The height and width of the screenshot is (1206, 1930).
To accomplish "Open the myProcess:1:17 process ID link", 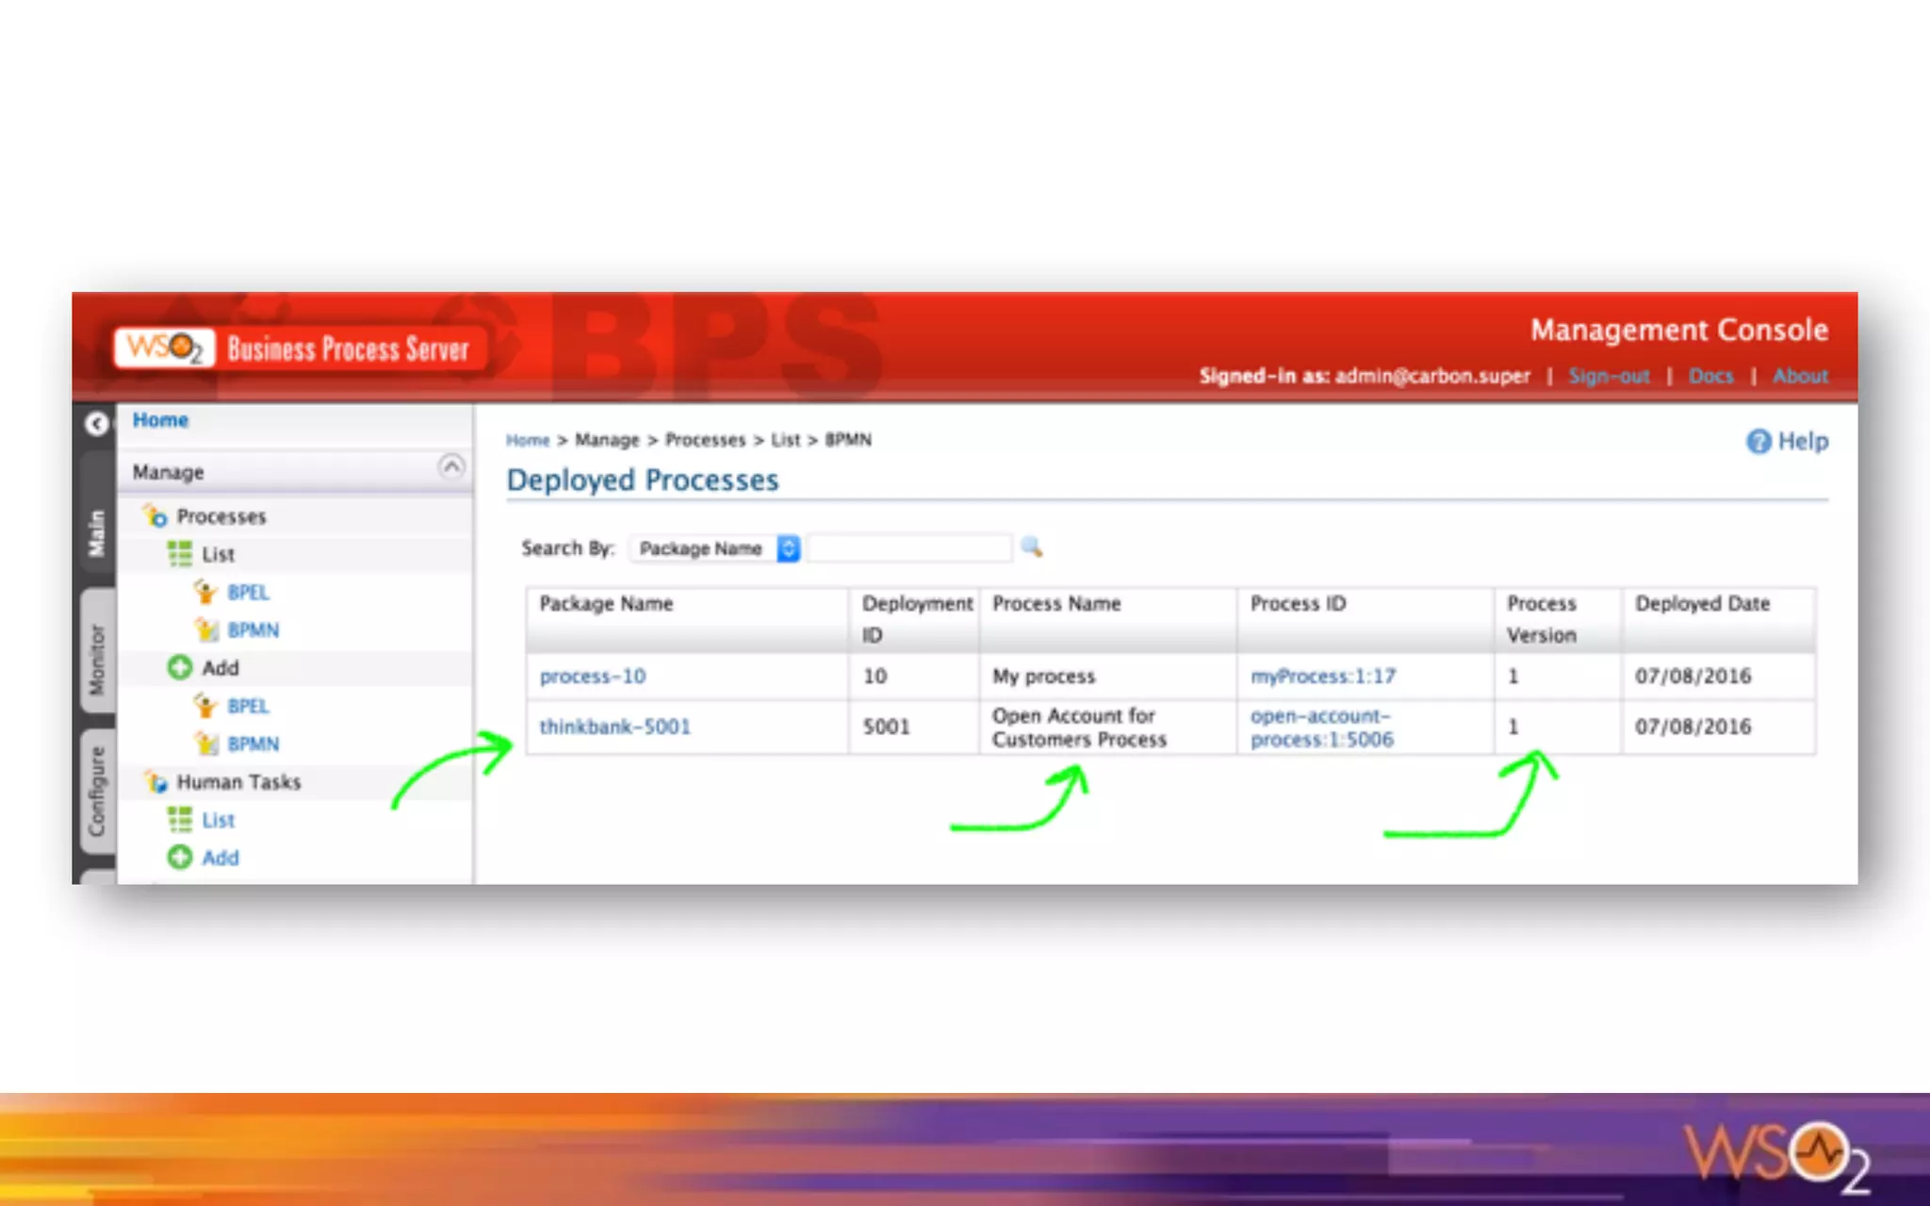I will (1323, 676).
